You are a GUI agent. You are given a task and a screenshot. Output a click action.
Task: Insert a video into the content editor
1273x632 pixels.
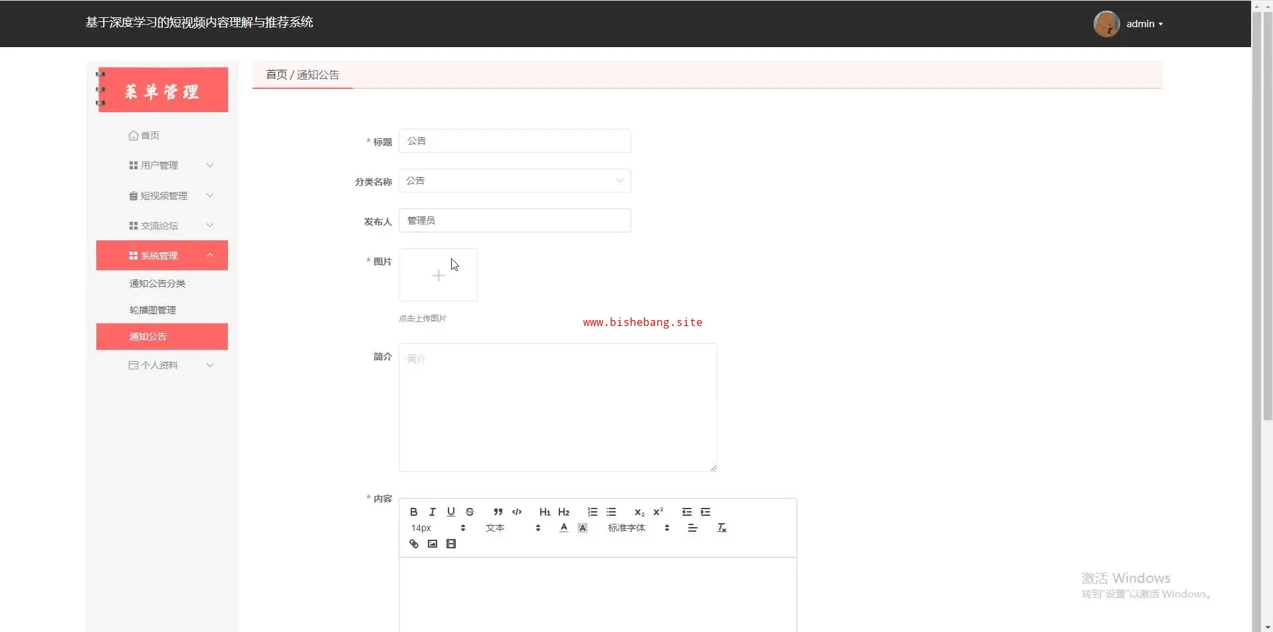pyautogui.click(x=451, y=544)
